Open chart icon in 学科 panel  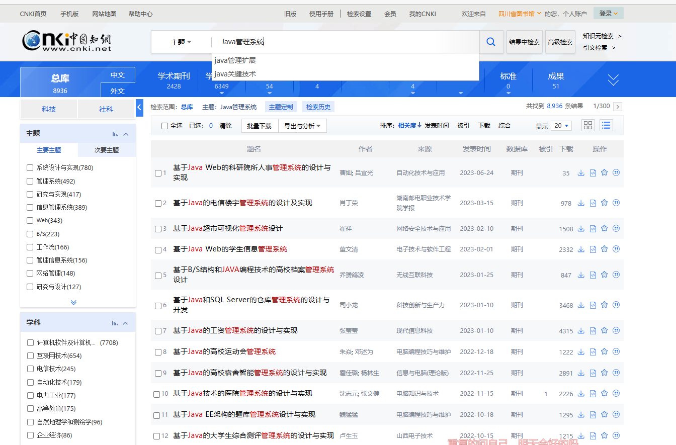(x=115, y=323)
